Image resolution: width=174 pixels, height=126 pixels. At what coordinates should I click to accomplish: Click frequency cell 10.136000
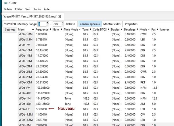(x=42, y=50)
